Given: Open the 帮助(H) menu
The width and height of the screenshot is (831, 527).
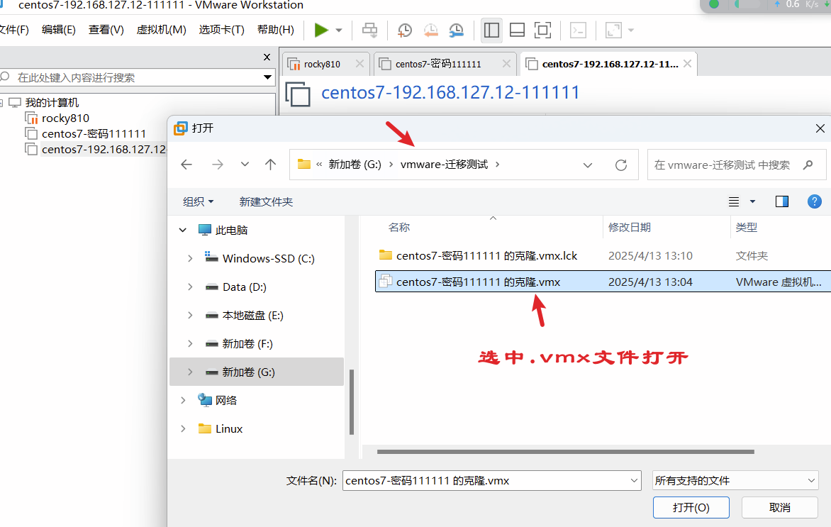Looking at the screenshot, I should [x=276, y=30].
